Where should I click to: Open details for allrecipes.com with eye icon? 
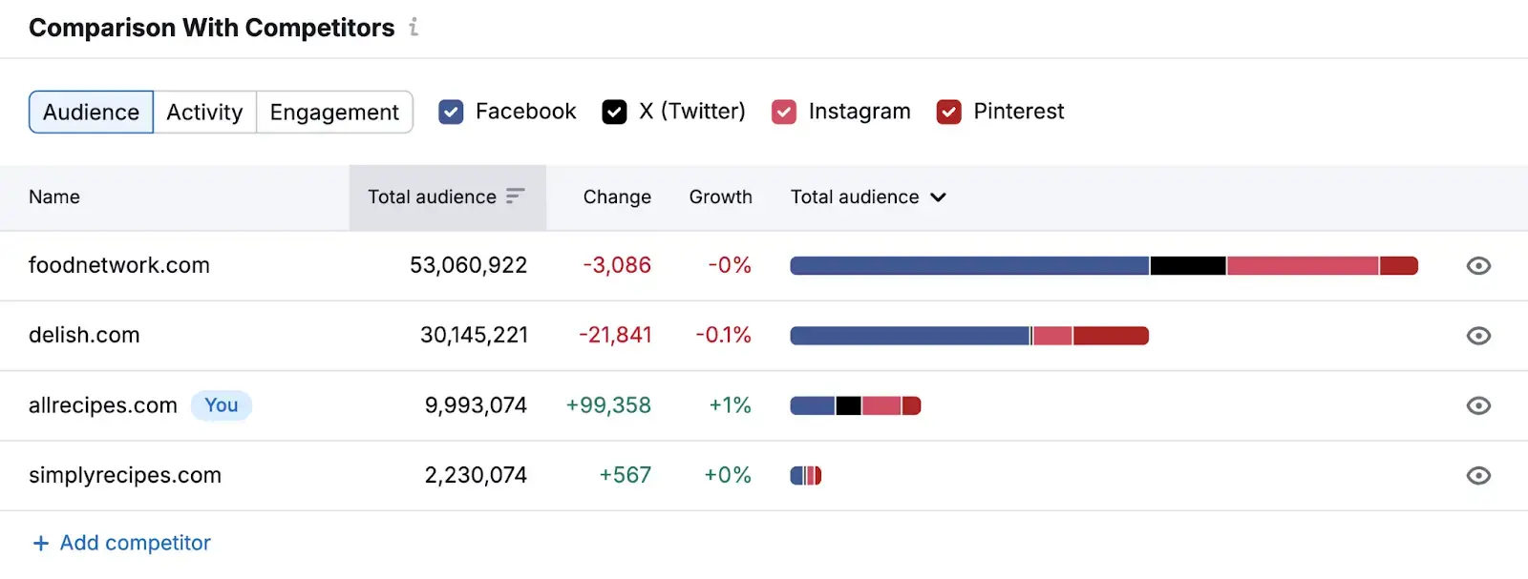pyautogui.click(x=1476, y=405)
